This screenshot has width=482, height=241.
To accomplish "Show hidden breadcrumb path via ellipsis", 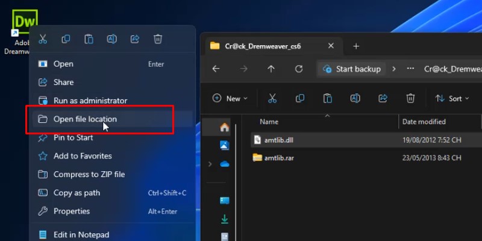I will (410, 69).
